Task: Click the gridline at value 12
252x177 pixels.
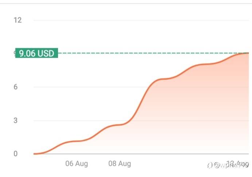Action: [139, 20]
